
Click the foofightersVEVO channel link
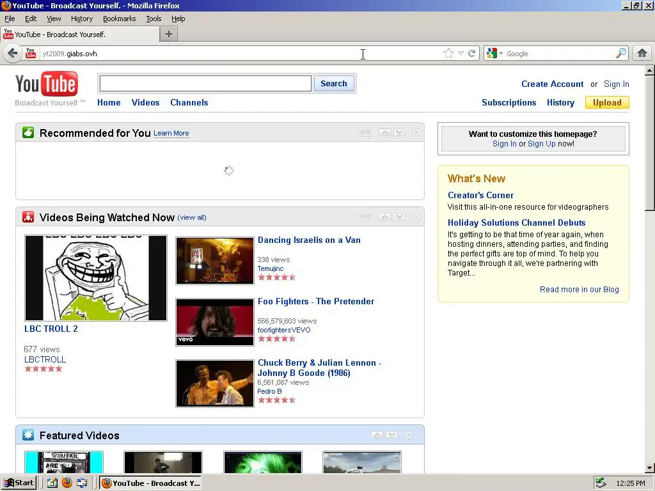pyautogui.click(x=284, y=330)
